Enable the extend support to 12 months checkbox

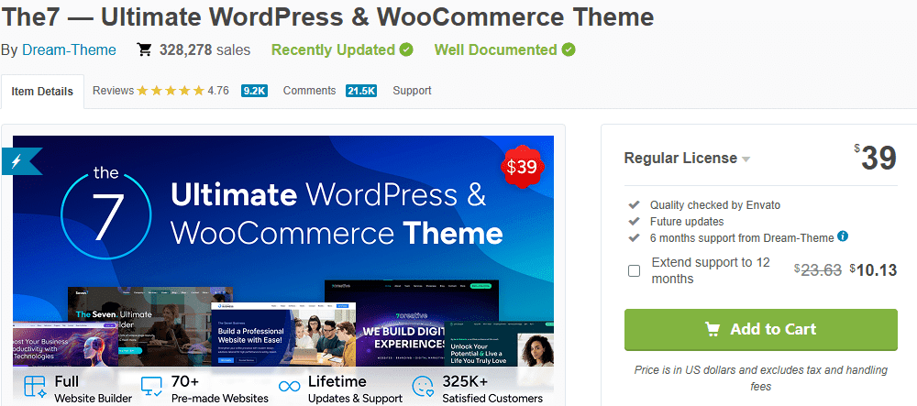click(634, 270)
